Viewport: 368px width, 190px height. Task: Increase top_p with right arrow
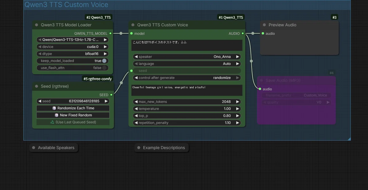pyautogui.click(x=237, y=116)
